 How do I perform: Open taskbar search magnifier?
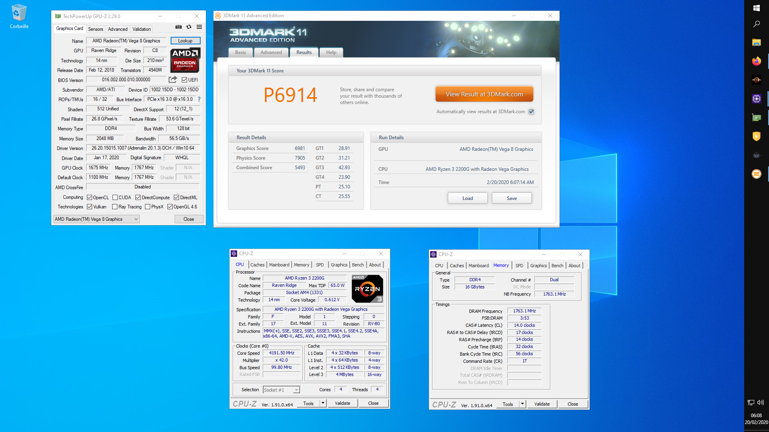(756, 24)
